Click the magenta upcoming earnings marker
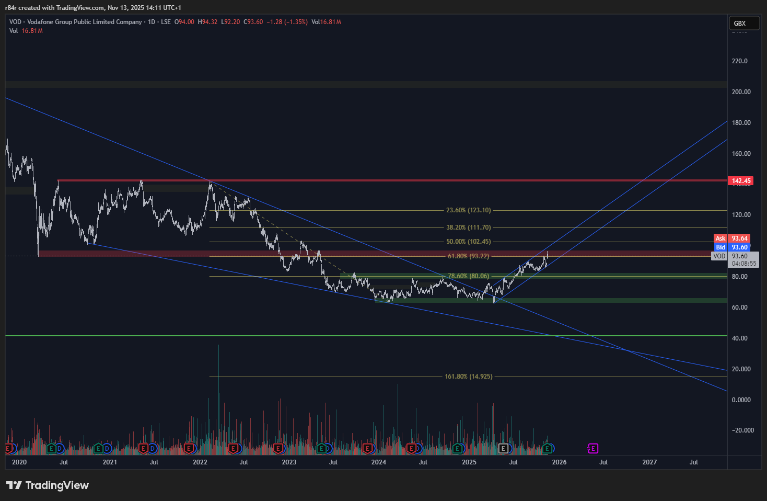Screen dimensions: 767x501 point(592,448)
